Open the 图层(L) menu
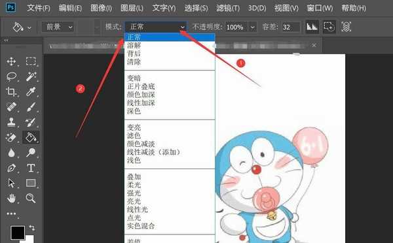The width and height of the screenshot is (393, 243). 132,8
